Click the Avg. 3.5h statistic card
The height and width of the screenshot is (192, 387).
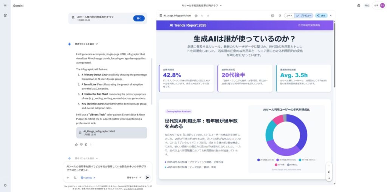[x=303, y=78]
